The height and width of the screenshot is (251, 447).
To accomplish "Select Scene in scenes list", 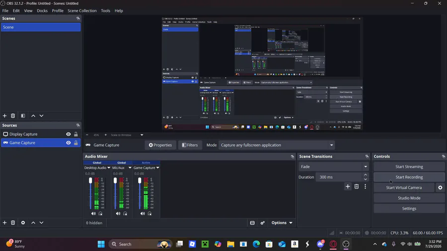I will (x=41, y=27).
